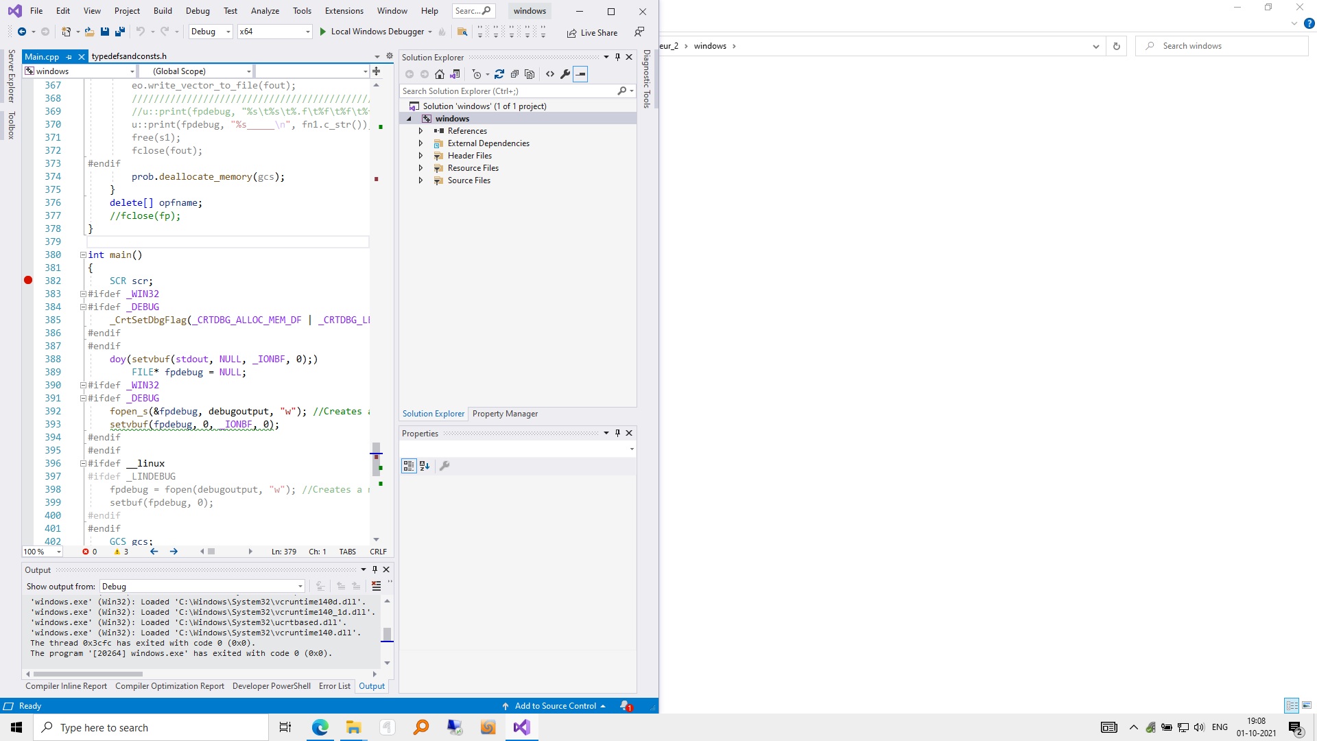Open the Diagnostic Tools side tab
Viewport: 1317px width, 741px height.
(x=646, y=78)
